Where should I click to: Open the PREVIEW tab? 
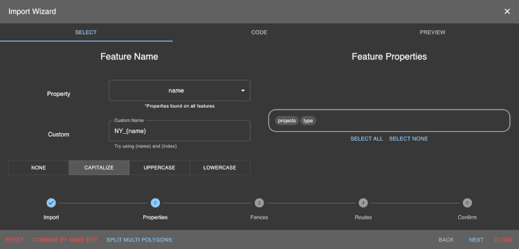click(x=432, y=32)
